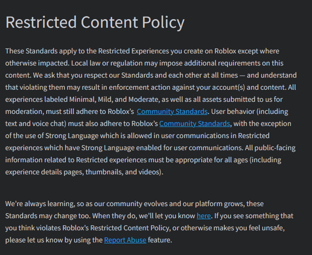Click the word "feature" after Report Abuse
This screenshot has width=312, height=255.
pos(160,240)
